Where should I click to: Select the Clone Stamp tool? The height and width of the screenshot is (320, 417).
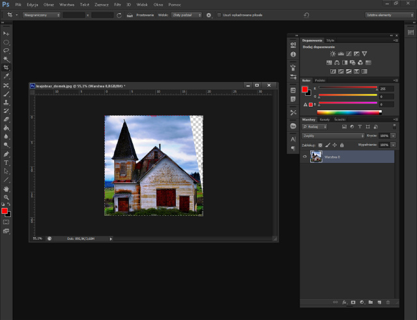[x=6, y=102]
